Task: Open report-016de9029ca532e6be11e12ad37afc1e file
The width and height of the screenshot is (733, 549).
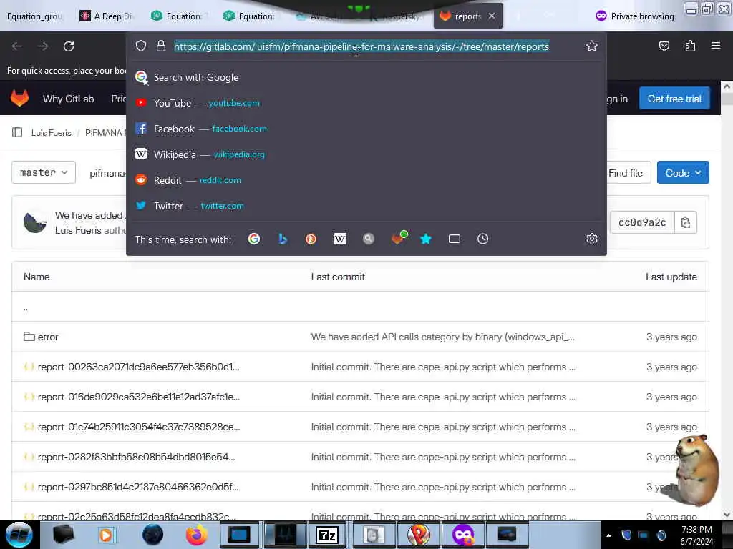Action: click(139, 397)
